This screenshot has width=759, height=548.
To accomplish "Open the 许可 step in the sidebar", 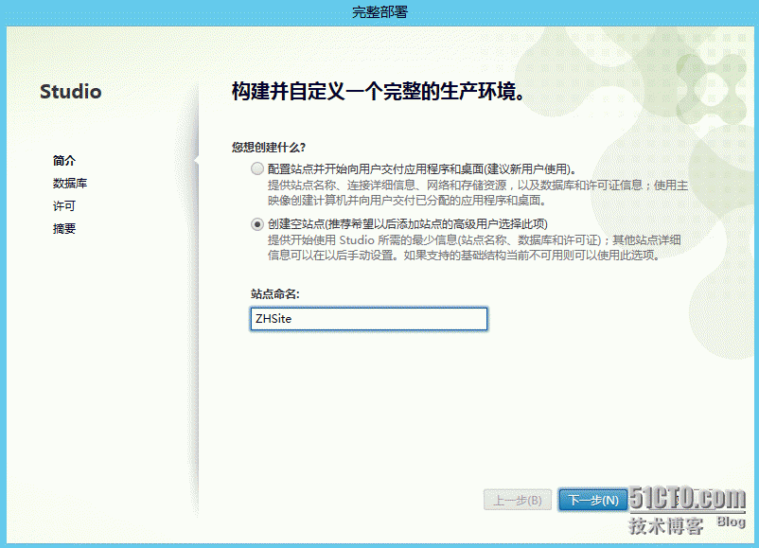I will click(64, 205).
